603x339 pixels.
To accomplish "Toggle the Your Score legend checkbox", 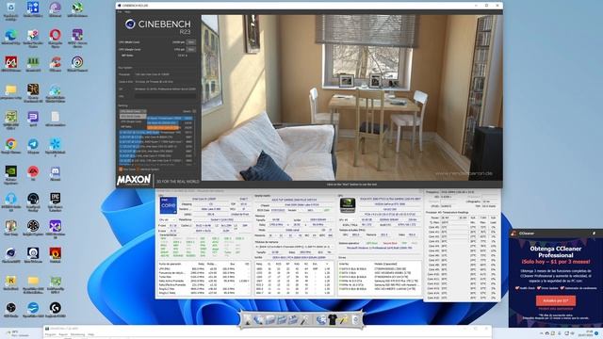I will tap(121, 169).
